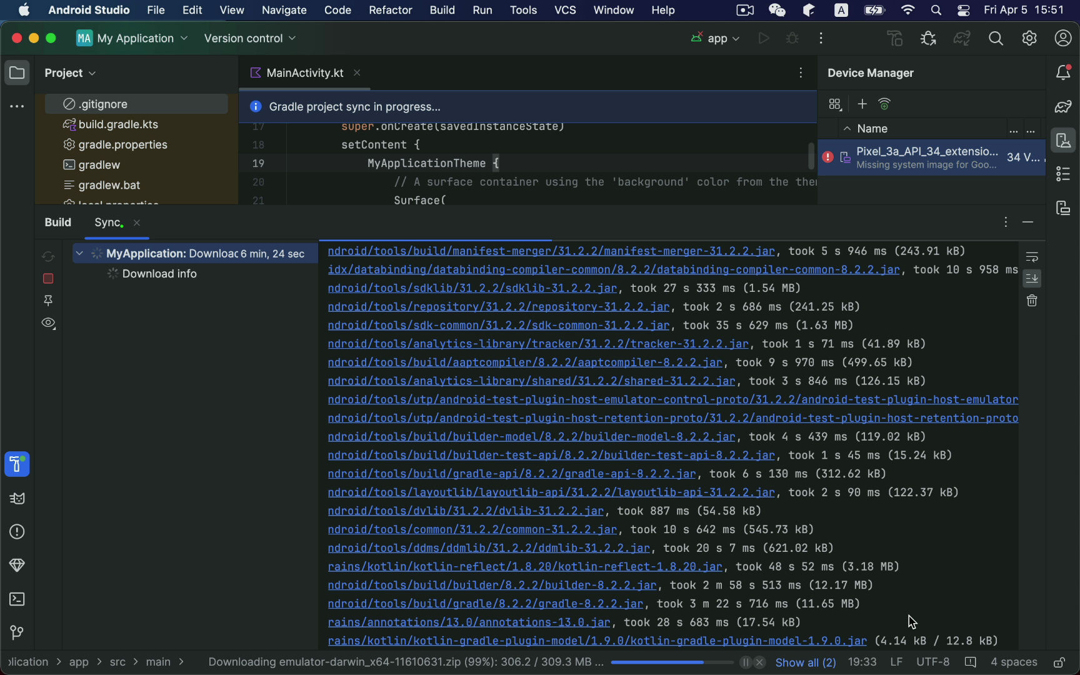
Task: Pair devices using Wi-Fi icon
Action: [884, 104]
